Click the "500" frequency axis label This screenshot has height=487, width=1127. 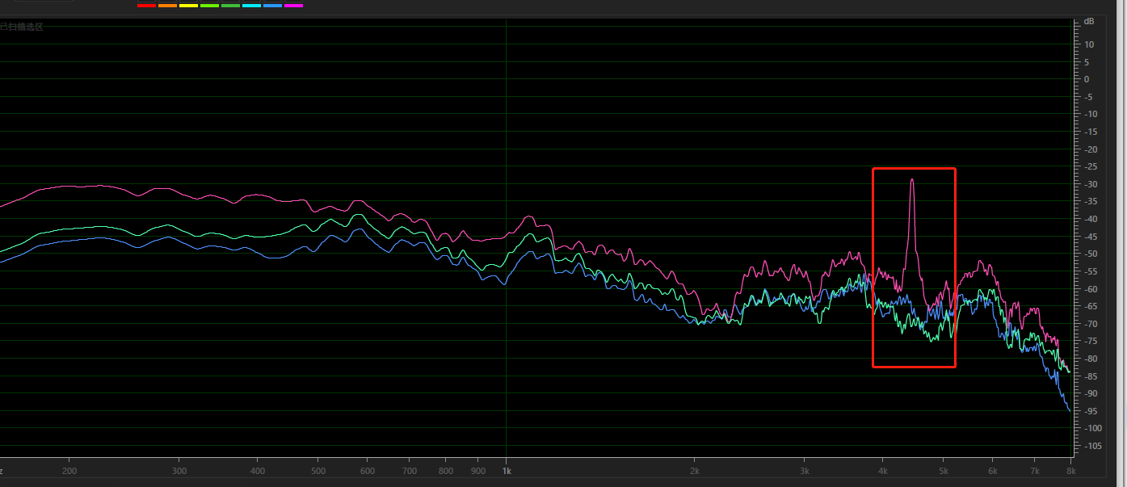[318, 471]
